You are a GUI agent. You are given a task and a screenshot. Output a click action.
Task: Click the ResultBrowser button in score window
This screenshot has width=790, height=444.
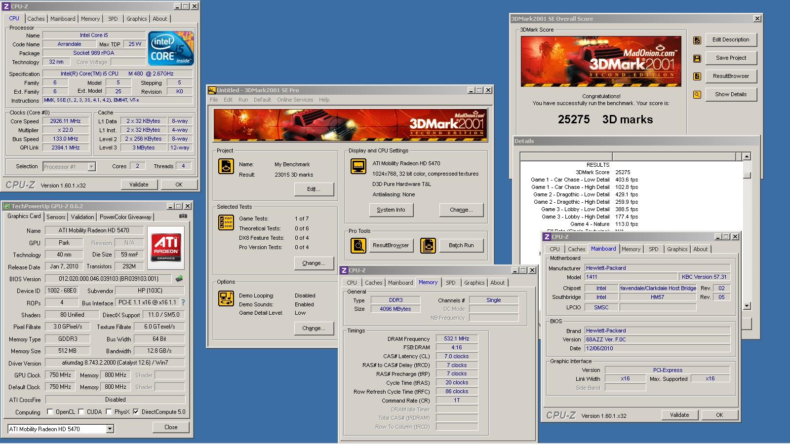[731, 76]
